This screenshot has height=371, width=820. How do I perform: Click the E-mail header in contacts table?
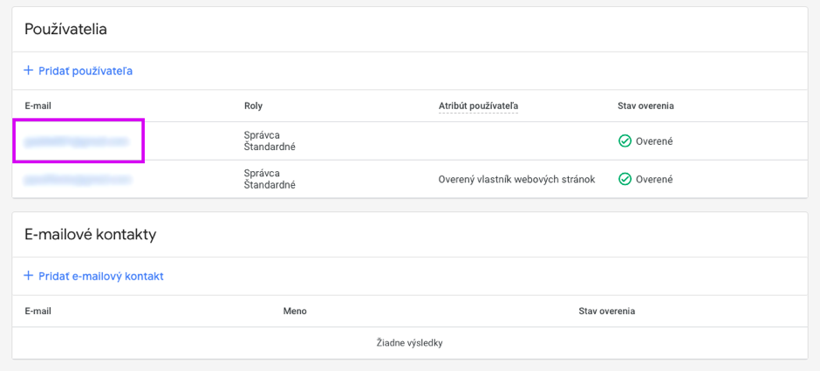point(38,311)
